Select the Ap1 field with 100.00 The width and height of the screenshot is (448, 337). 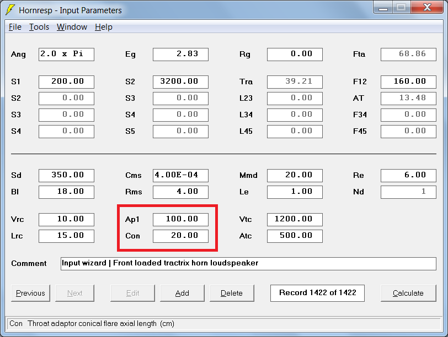click(180, 220)
